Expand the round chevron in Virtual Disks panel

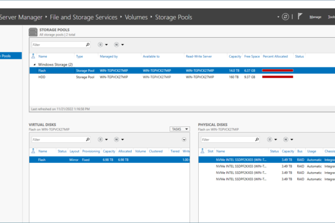coord(184,140)
